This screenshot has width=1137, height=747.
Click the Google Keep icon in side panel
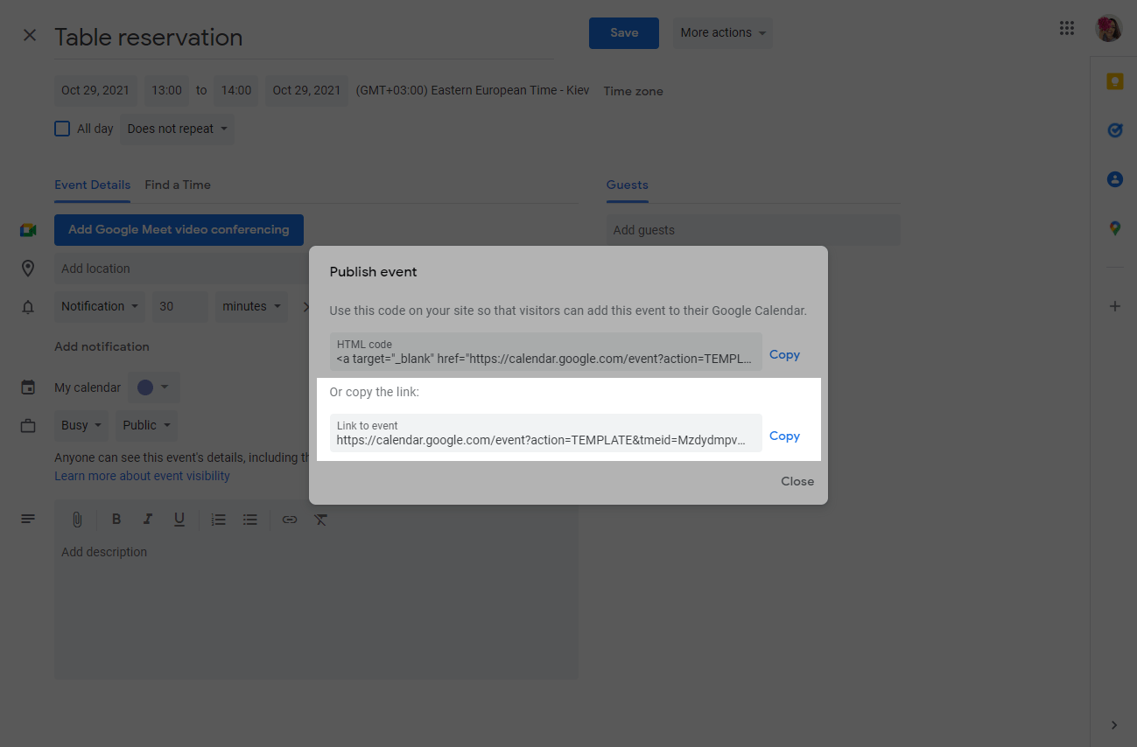1114,81
